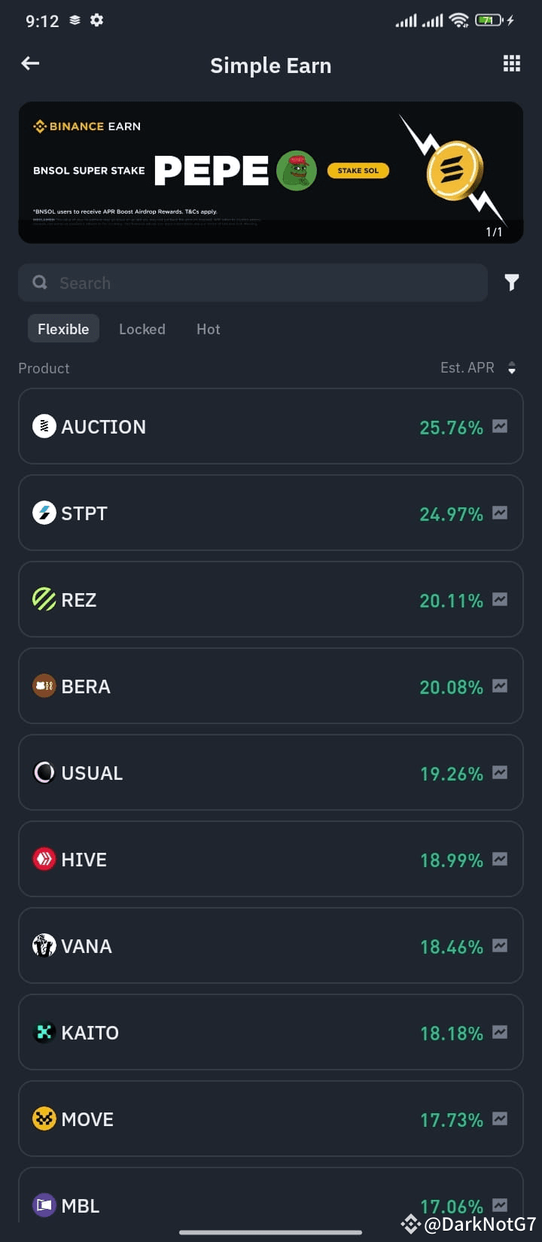The width and height of the screenshot is (542, 1242).
Task: Open AUCTION APR chart icon
Action: (500, 427)
